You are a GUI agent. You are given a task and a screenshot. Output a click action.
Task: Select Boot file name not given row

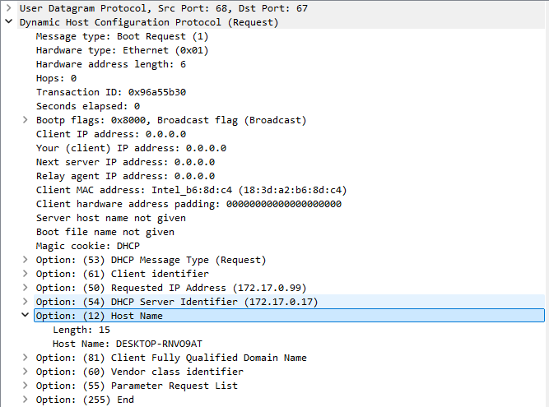290,232
